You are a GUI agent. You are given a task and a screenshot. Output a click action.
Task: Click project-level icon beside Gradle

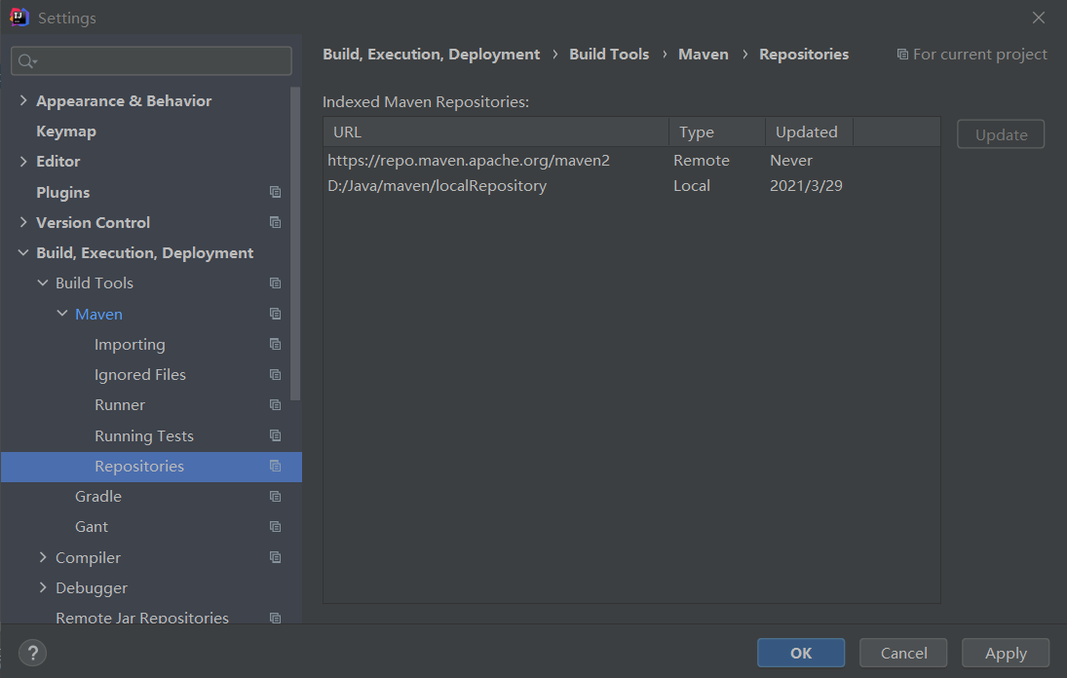[275, 497]
